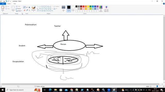Select the Fill with color bucket tool
Image resolution: width=165 pixels, height=92 pixels.
[x=27, y=7]
